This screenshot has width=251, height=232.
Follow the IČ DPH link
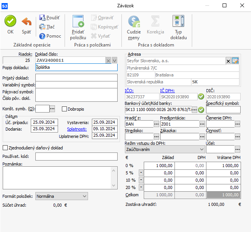click(167, 91)
